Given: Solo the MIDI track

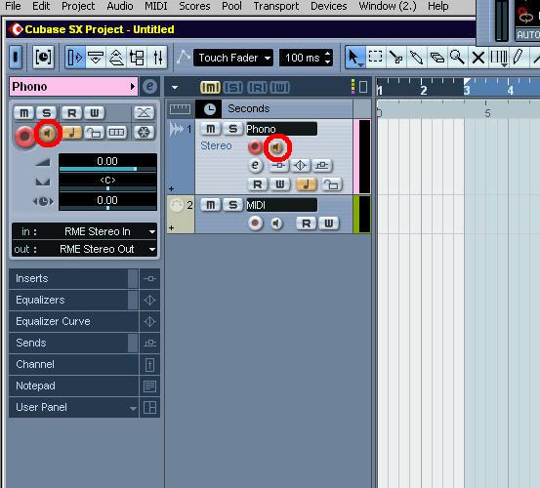Looking at the screenshot, I should [x=232, y=205].
